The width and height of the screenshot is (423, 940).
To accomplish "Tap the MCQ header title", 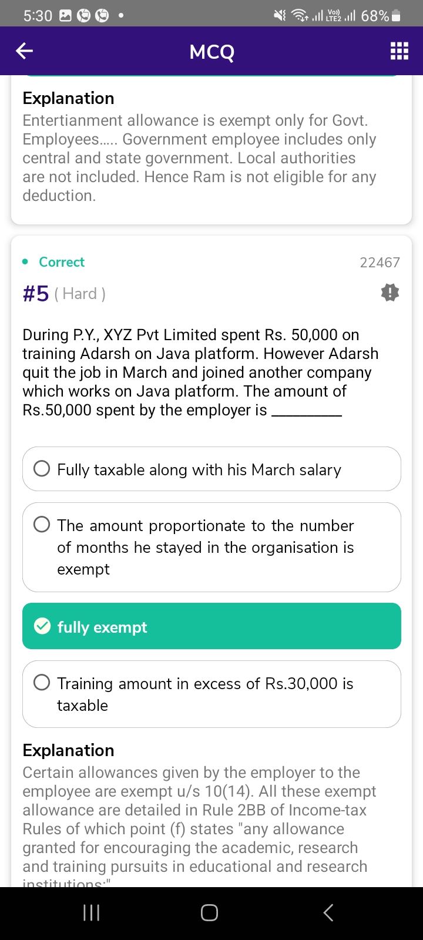I will tap(211, 52).
